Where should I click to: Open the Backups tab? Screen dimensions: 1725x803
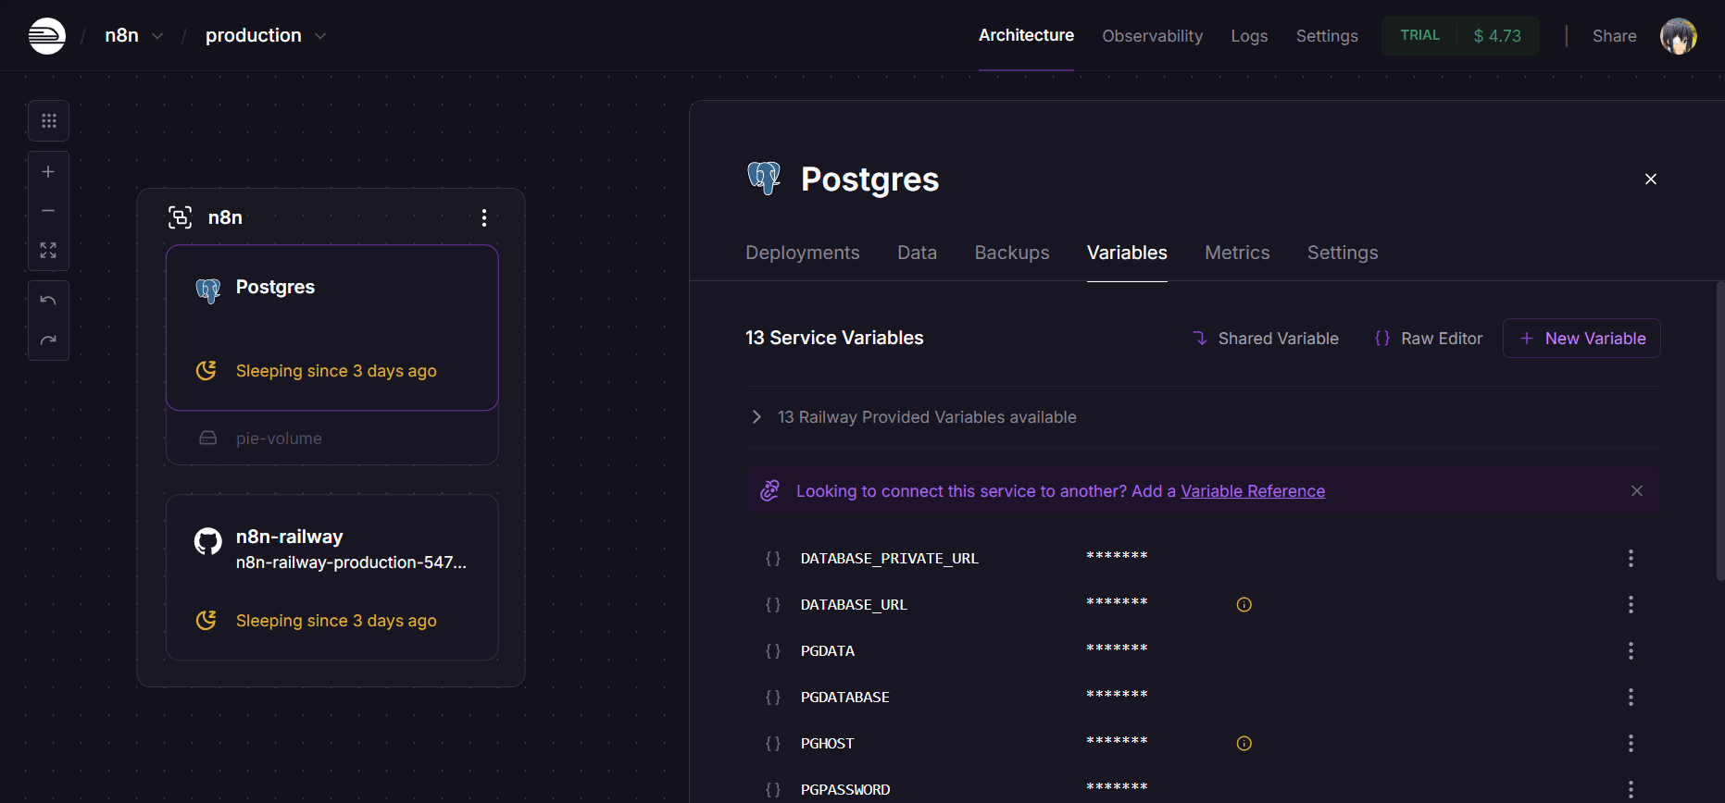1011,253
